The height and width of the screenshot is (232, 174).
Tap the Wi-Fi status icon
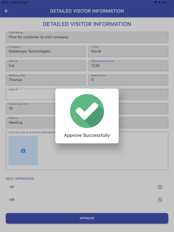tap(155, 2)
